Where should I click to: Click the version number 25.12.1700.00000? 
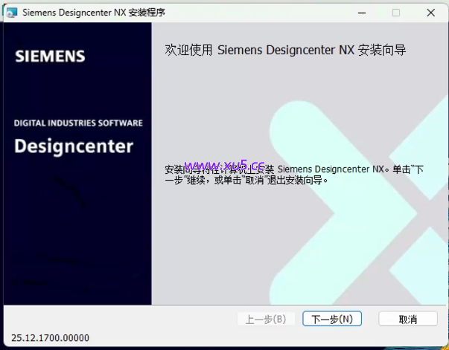pyautogui.click(x=51, y=338)
